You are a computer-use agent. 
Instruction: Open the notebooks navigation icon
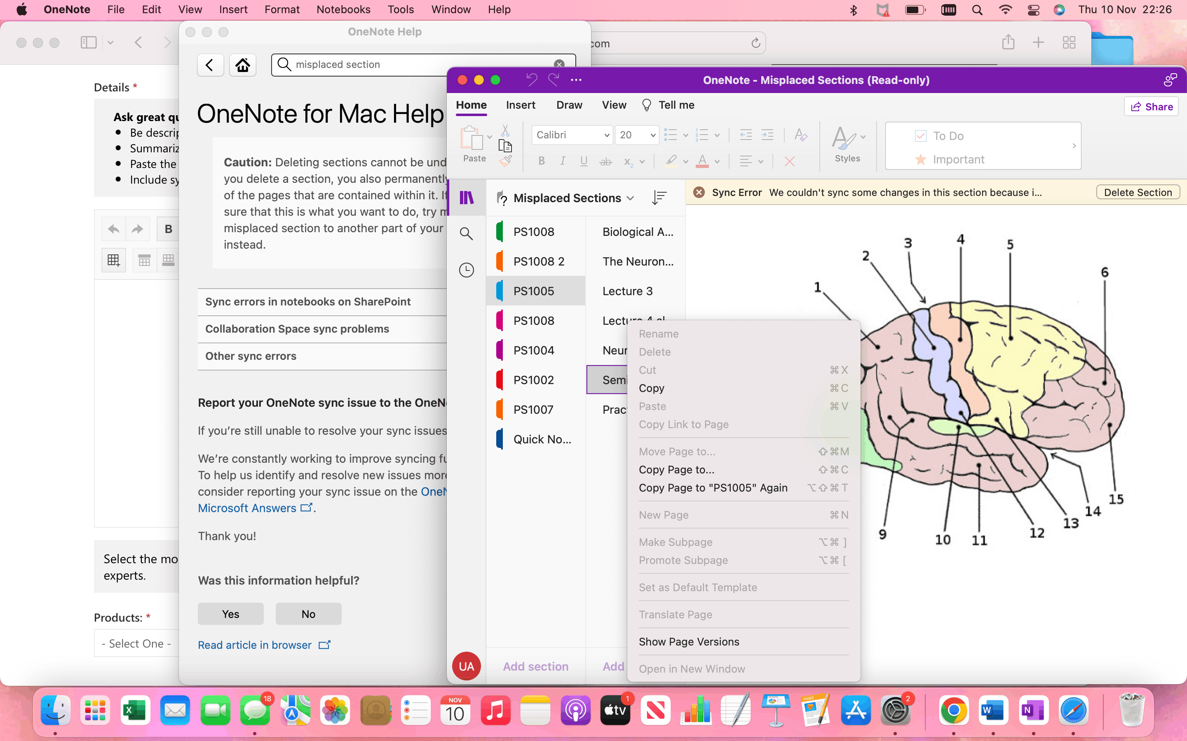(467, 198)
